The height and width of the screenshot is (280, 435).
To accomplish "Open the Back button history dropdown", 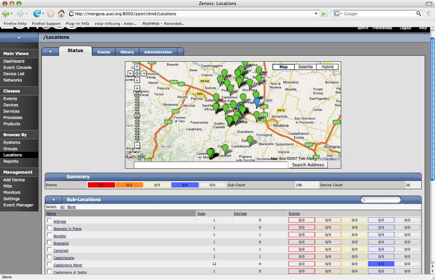I will pyautogui.click(x=11, y=14).
